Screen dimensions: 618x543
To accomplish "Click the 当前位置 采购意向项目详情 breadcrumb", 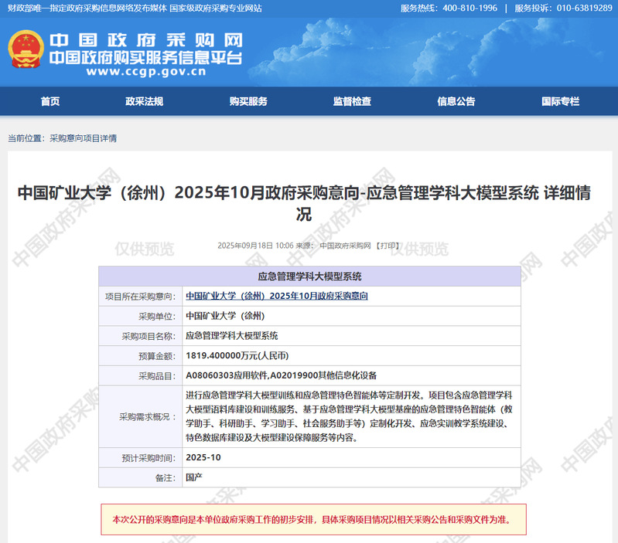I will pyautogui.click(x=63, y=138).
